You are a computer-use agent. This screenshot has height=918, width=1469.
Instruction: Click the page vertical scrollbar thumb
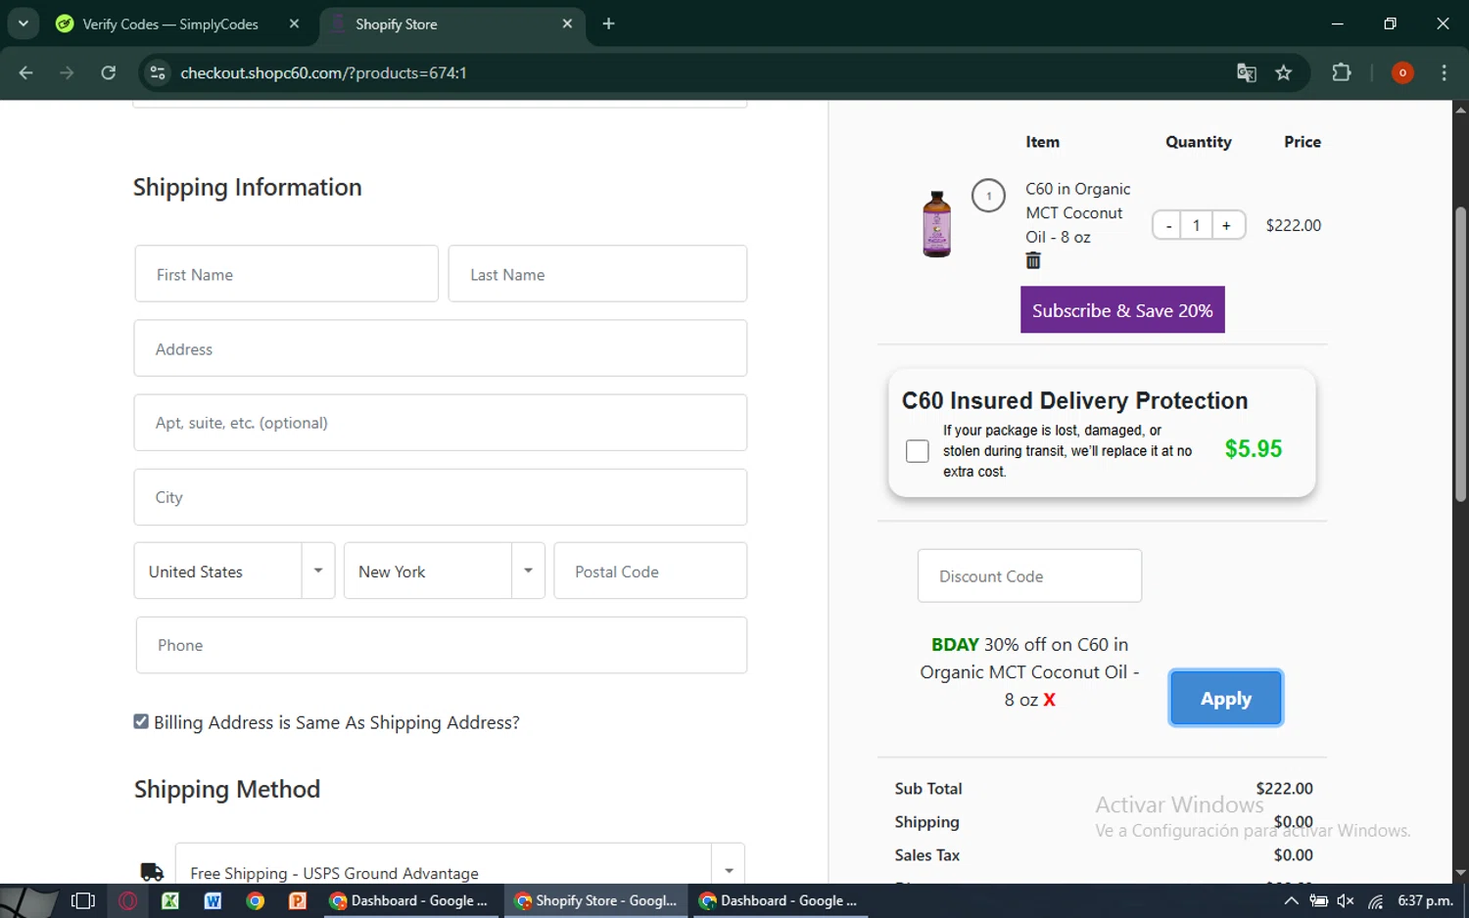coord(1460,354)
